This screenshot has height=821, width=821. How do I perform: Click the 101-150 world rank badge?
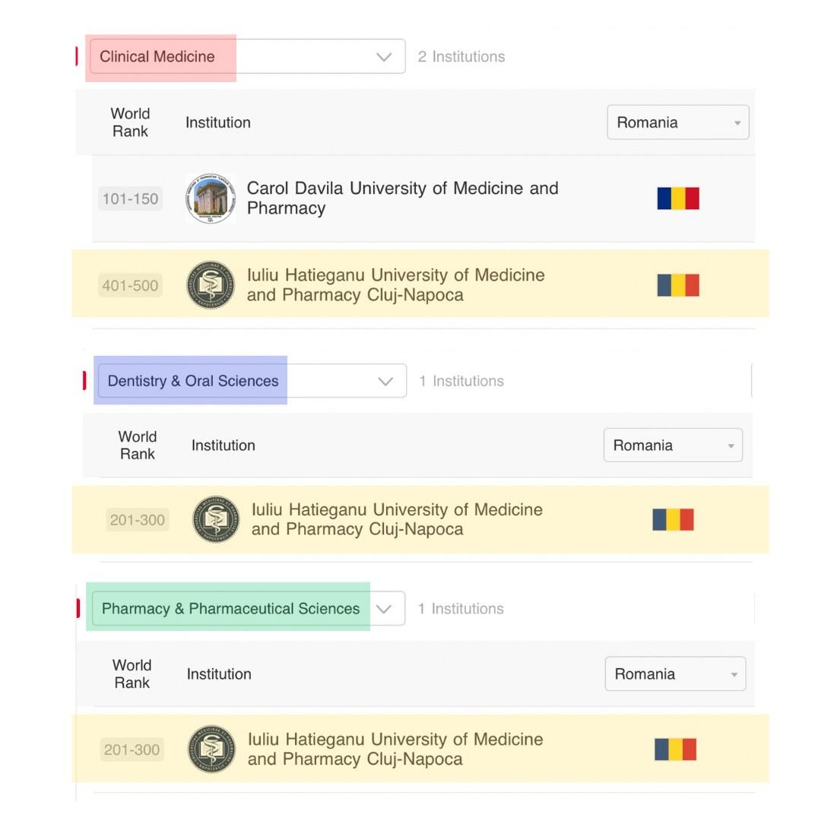(x=130, y=199)
